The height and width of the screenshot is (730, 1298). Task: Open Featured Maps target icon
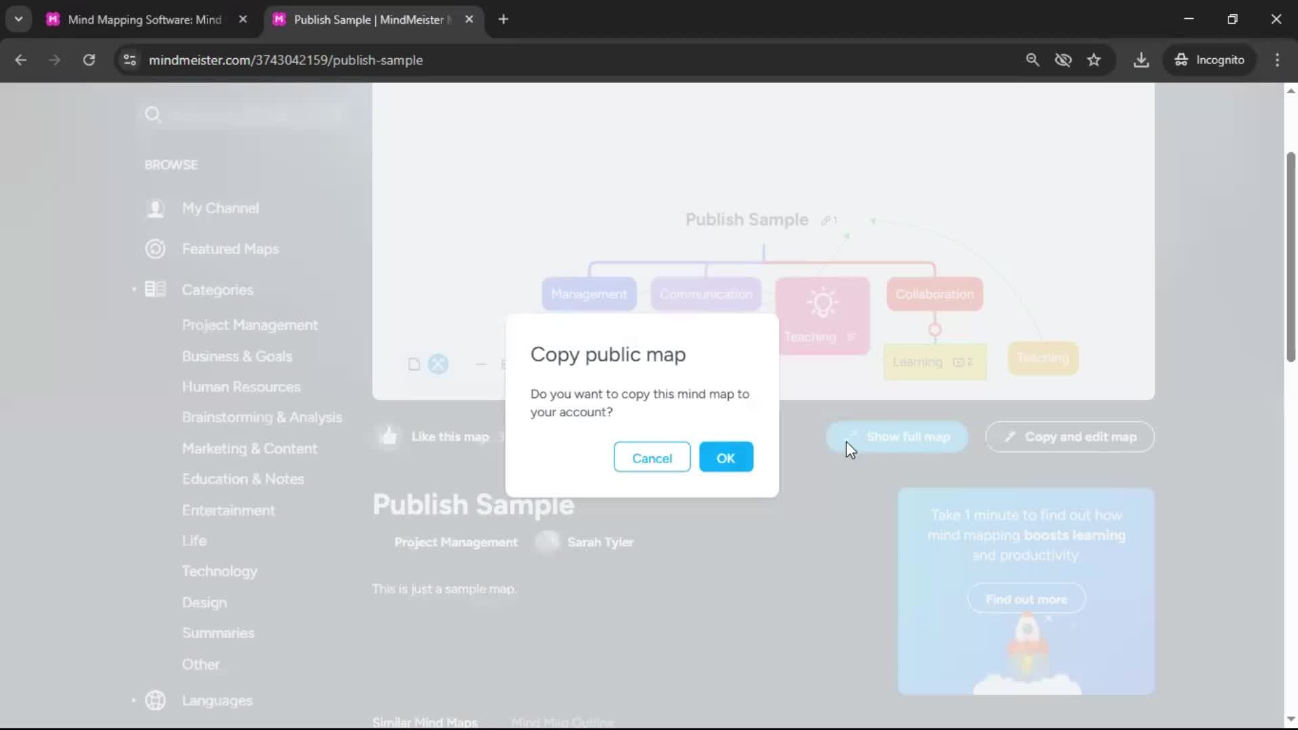pos(155,249)
